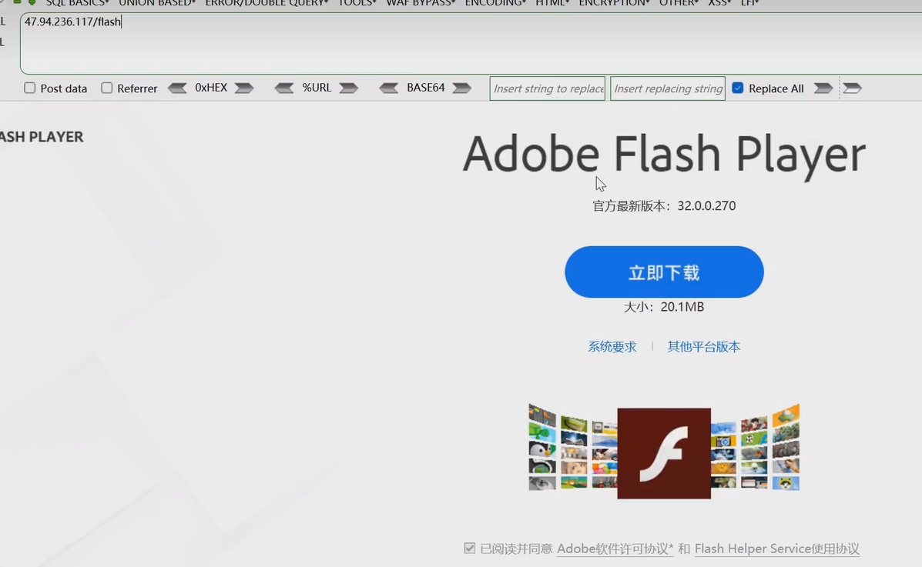The image size is (922, 567).
Task: Click the blue 立即下载 download button
Action: point(664,272)
